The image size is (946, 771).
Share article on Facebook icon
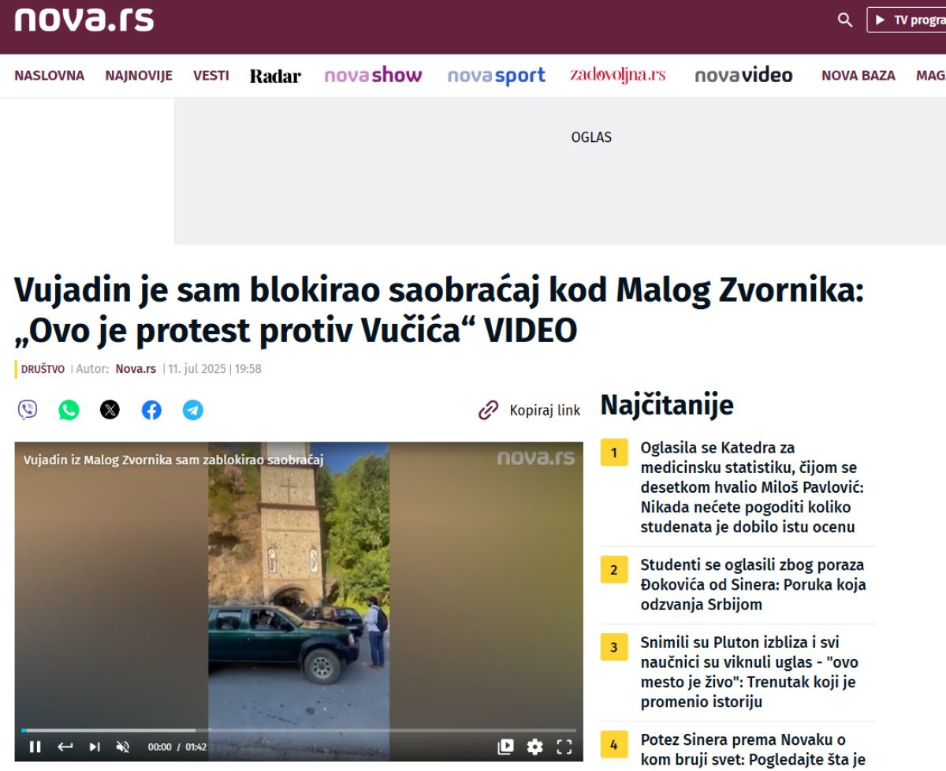click(151, 410)
